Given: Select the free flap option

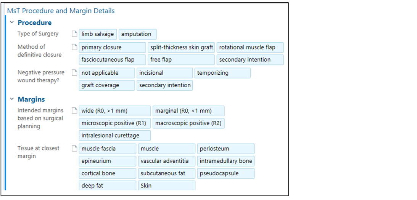Looking at the screenshot, I should point(181,59).
